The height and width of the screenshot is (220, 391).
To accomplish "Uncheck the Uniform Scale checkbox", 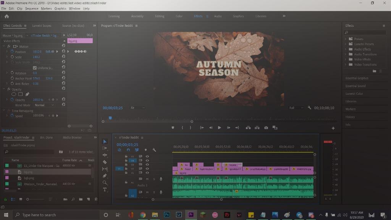I will (35, 68).
